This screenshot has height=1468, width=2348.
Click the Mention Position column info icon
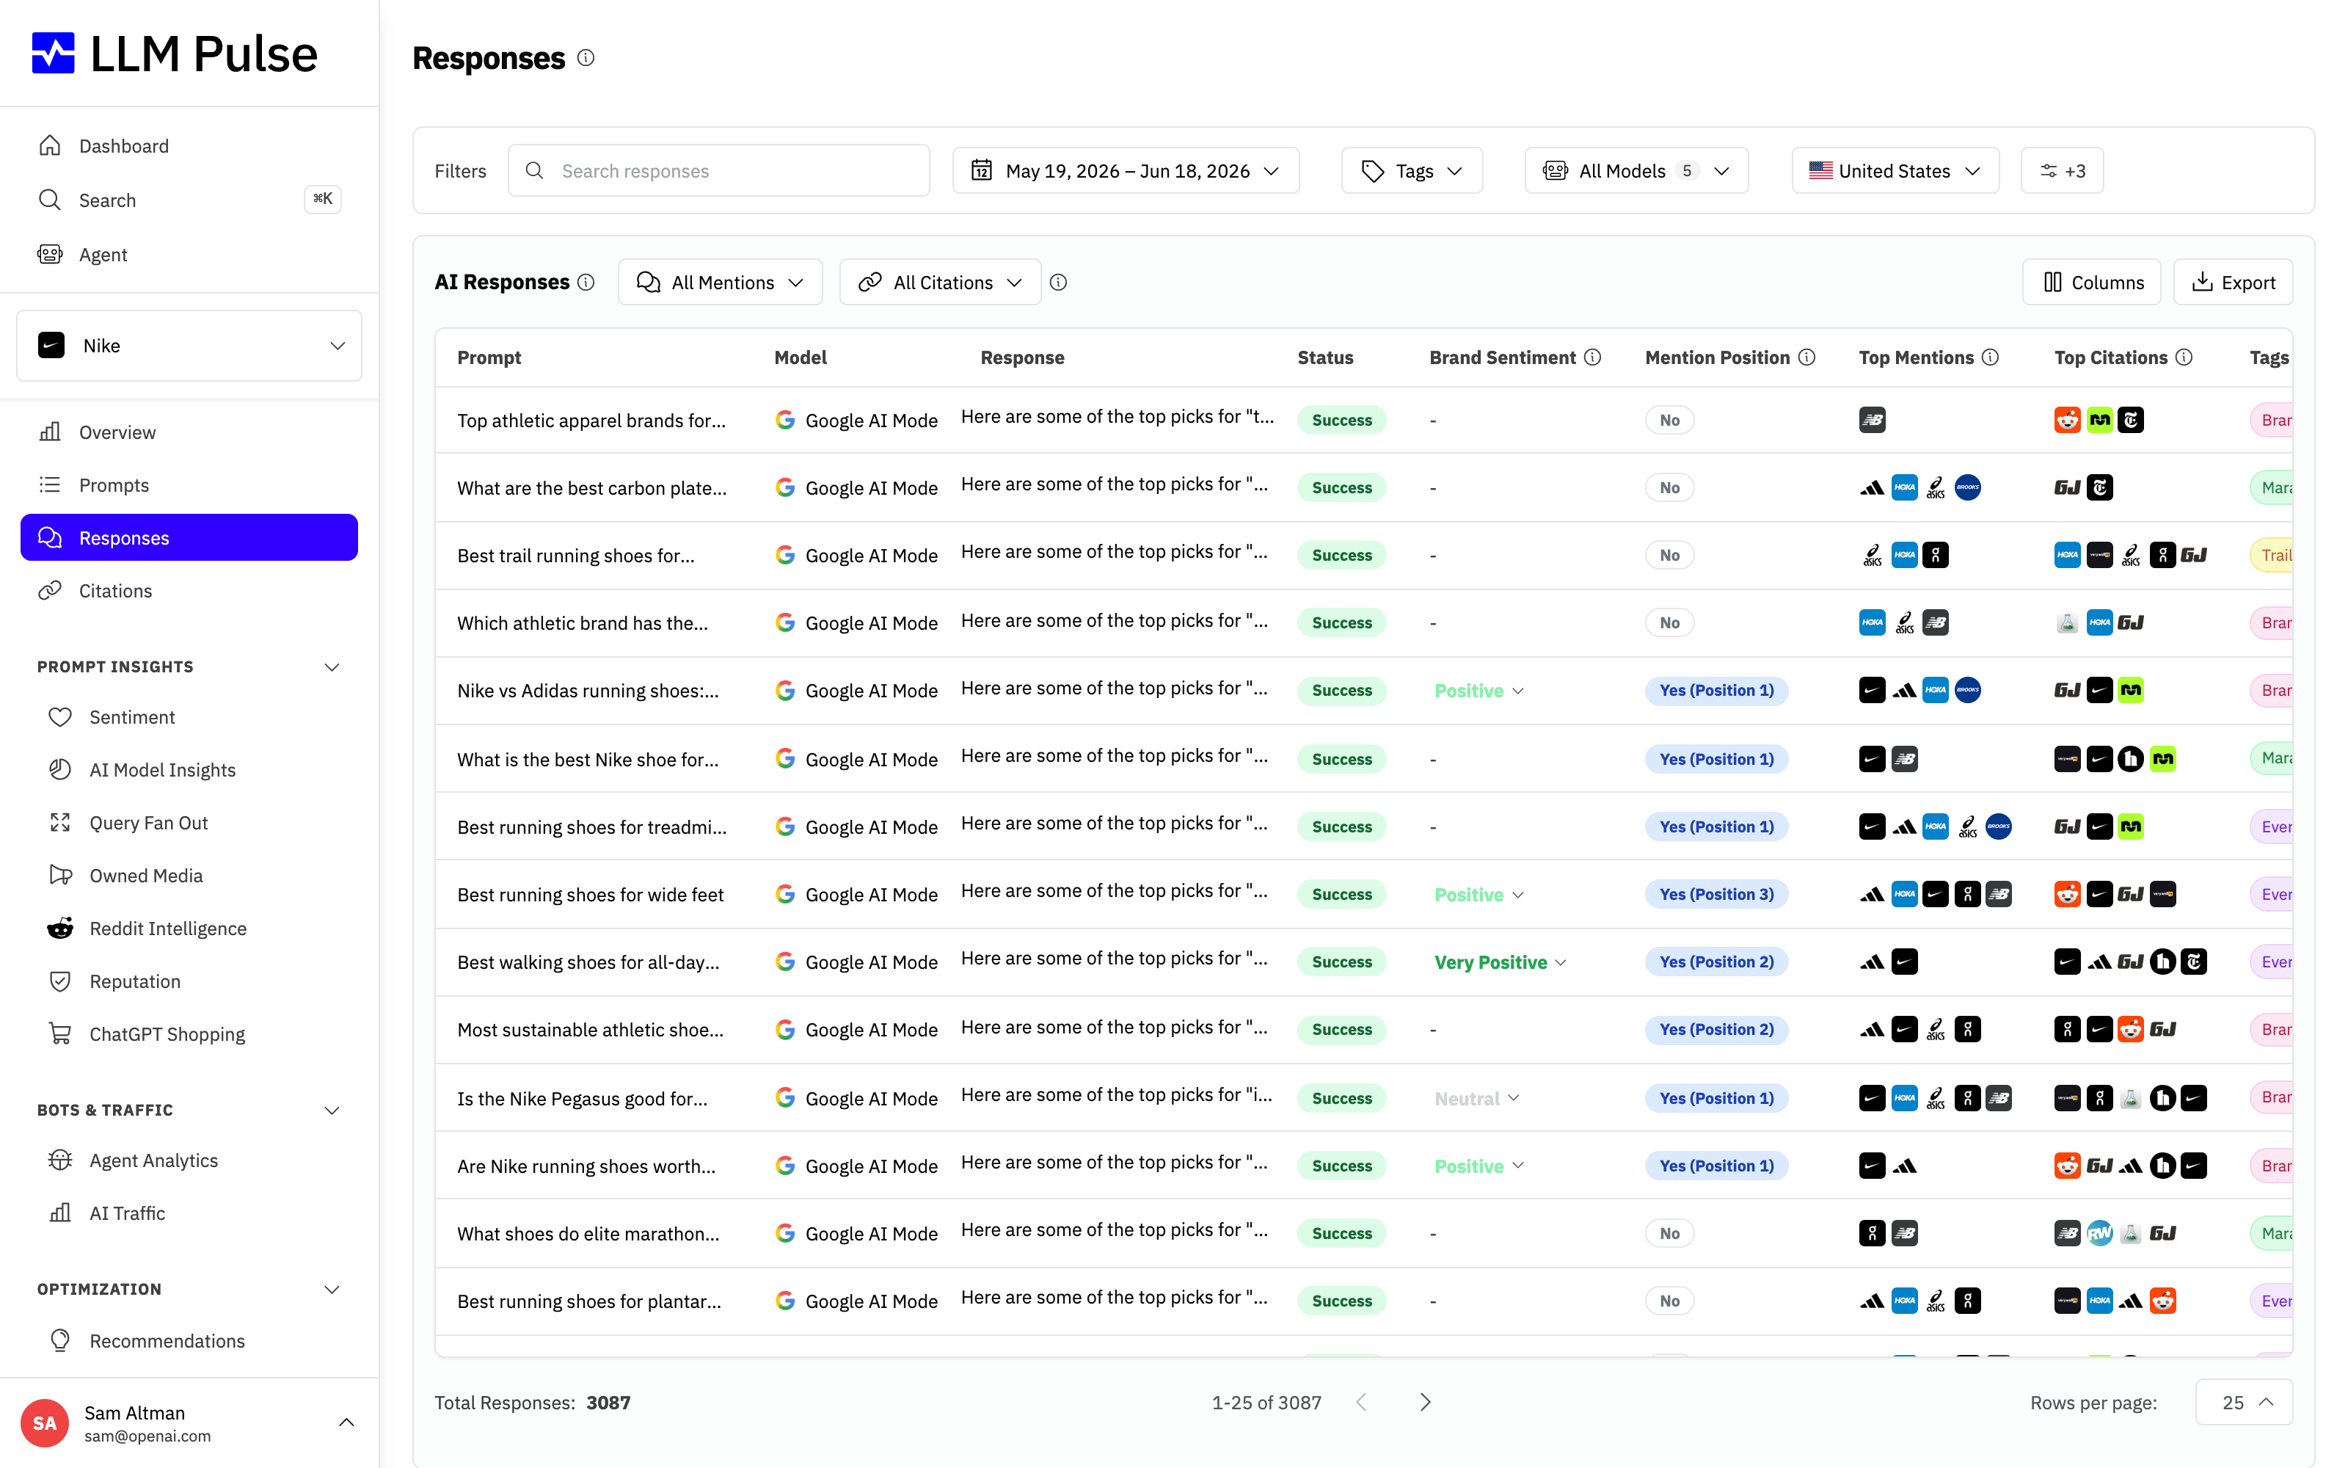[x=1806, y=357]
